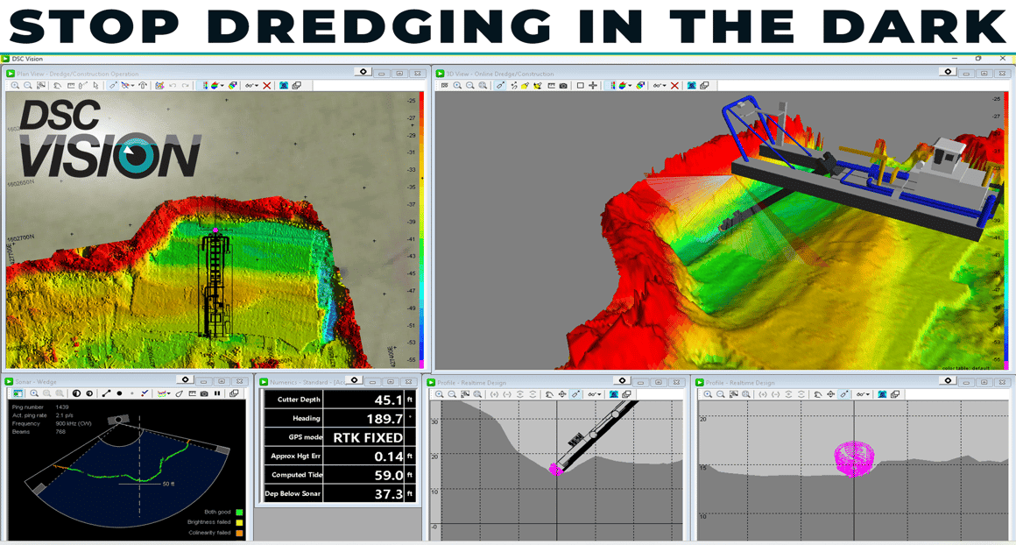Screen dimensions: 1016x545
Task: Click the pin button on 3D View window
Action: coord(948,73)
